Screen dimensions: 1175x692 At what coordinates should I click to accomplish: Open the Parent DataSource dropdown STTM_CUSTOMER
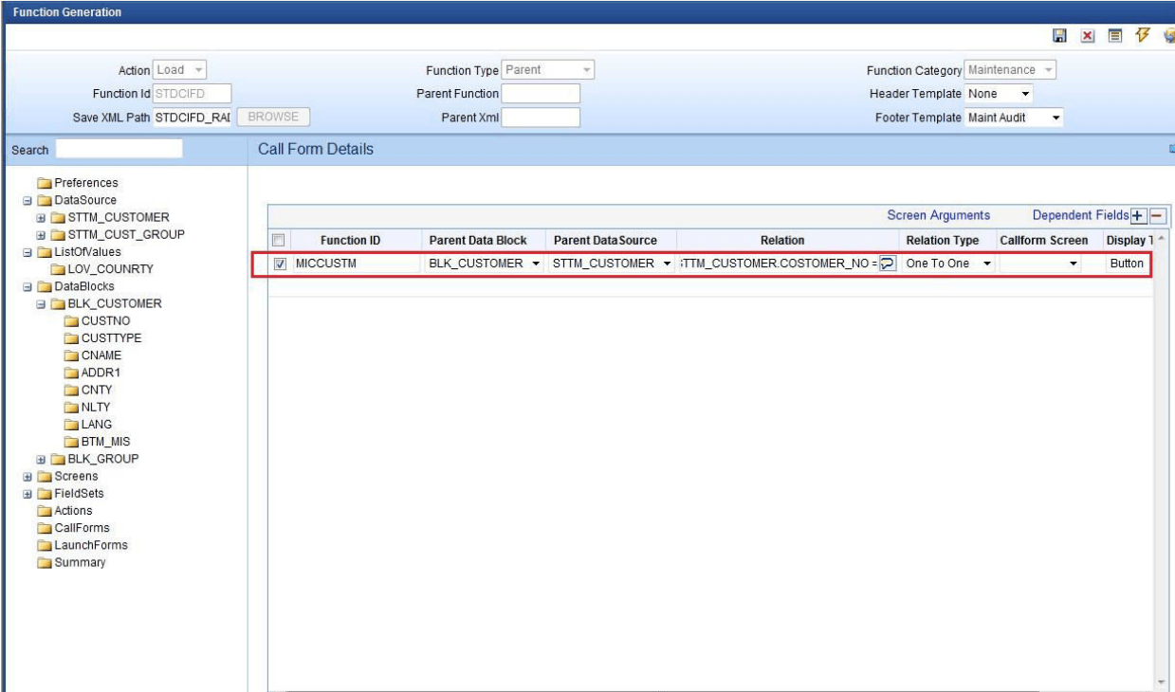click(x=612, y=264)
